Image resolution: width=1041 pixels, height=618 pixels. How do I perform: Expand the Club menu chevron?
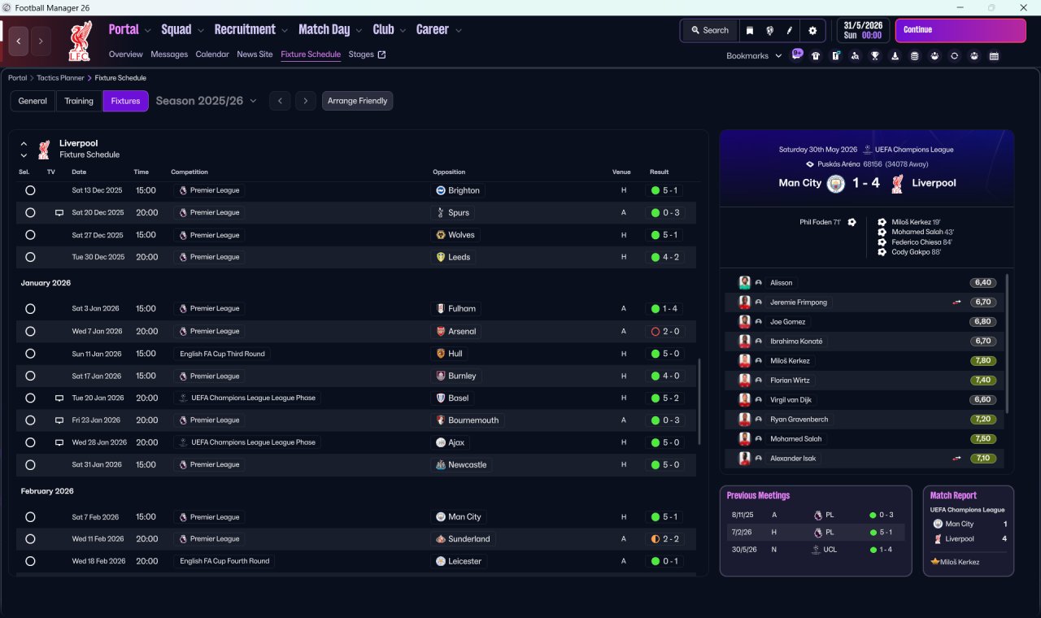(x=403, y=31)
